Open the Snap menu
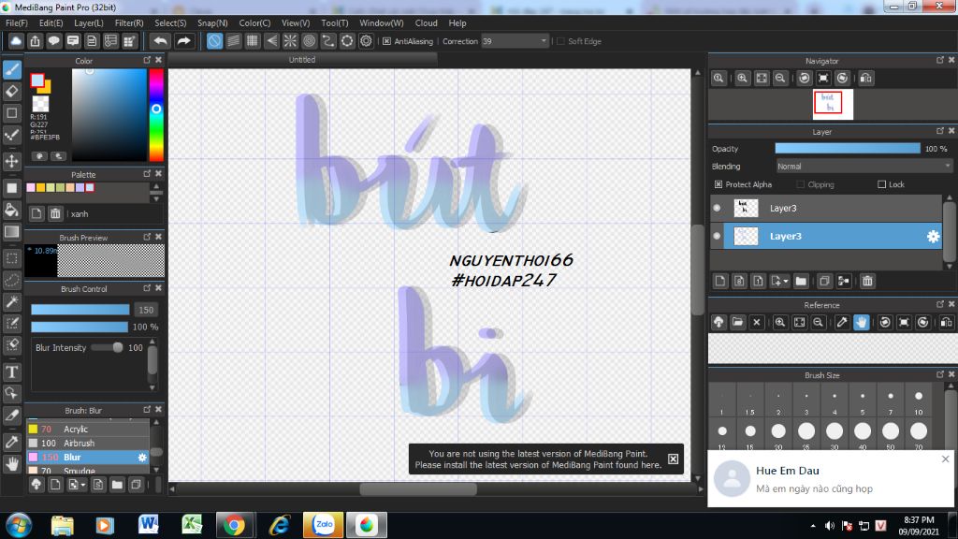The width and height of the screenshot is (958, 539). tap(212, 22)
